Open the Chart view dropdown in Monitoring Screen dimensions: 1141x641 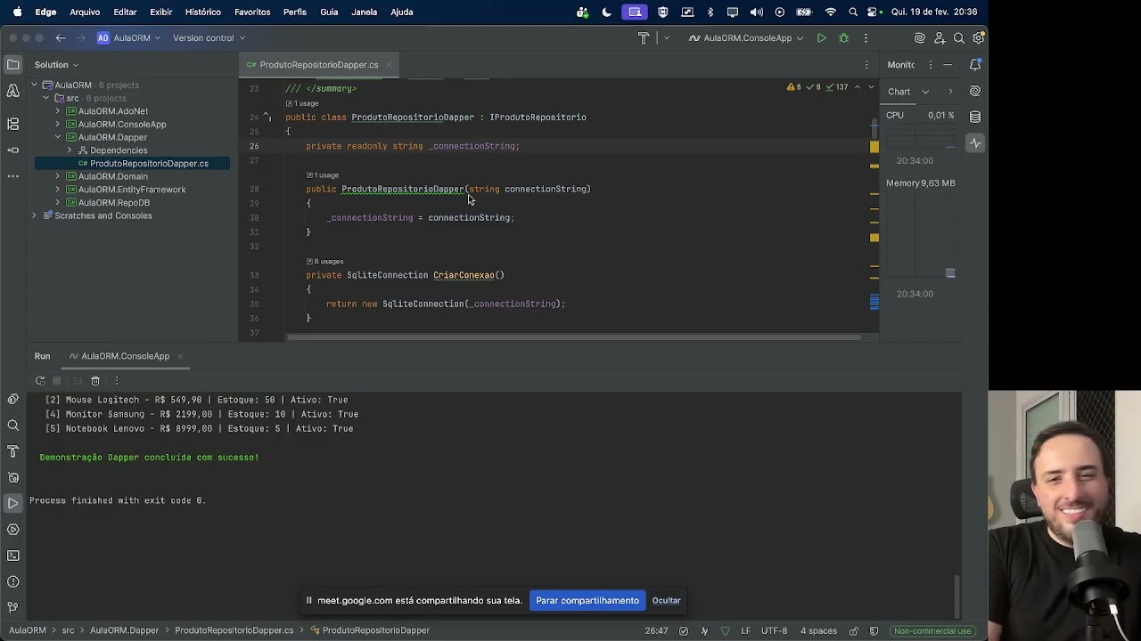(x=925, y=92)
